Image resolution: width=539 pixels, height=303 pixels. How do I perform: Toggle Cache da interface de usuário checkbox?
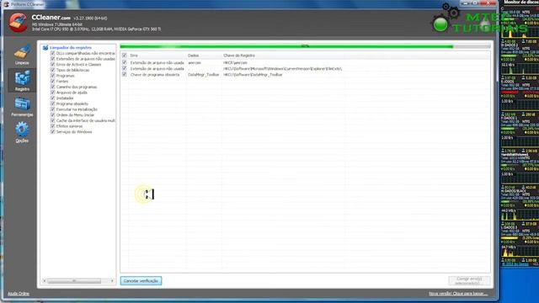tap(52, 120)
